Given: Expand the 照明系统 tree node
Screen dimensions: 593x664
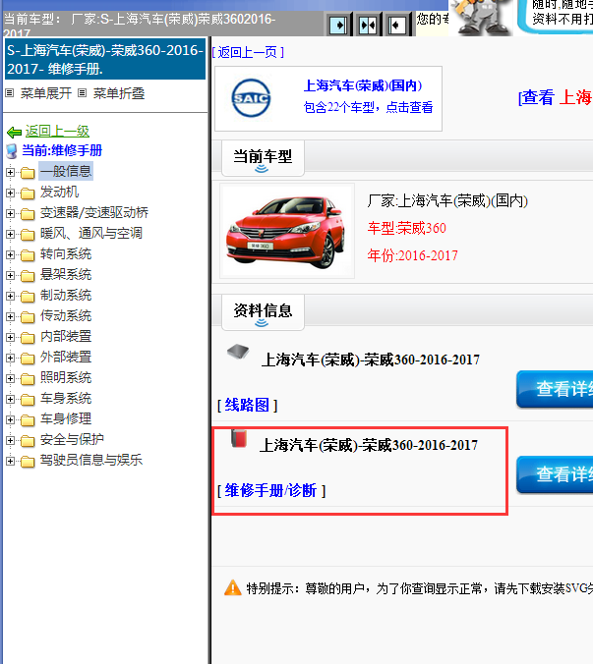Looking at the screenshot, I should [x=10, y=378].
